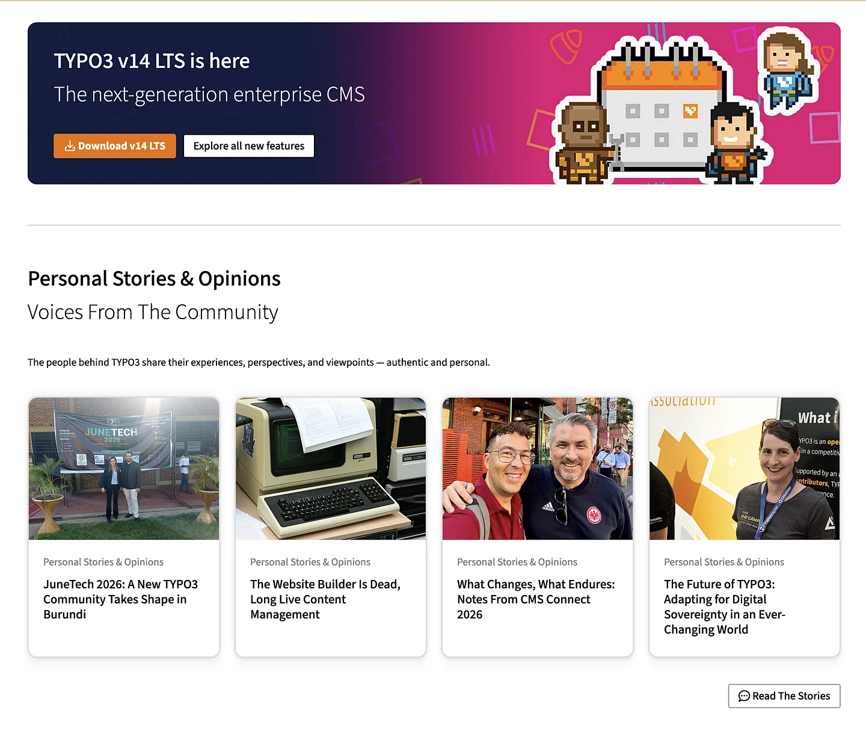866x732 pixels.
Task: Open The Future of TYPO3 article title
Action: [x=725, y=607]
